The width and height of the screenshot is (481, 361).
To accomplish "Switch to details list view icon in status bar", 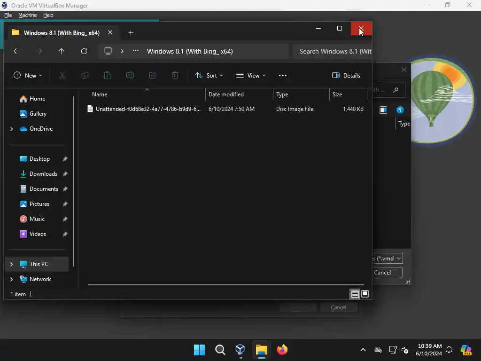I will tap(355, 294).
